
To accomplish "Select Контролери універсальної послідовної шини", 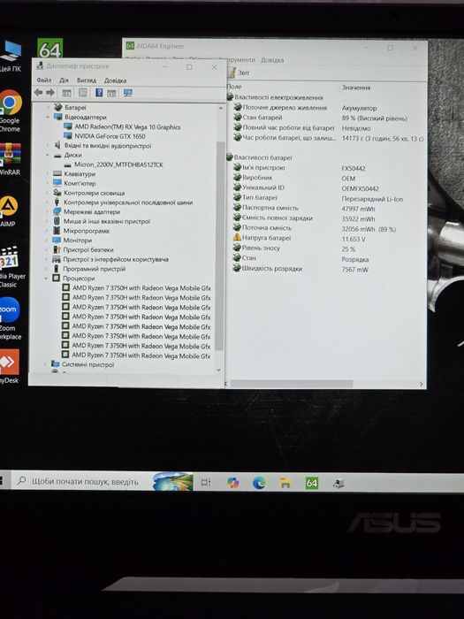I will 128,203.
